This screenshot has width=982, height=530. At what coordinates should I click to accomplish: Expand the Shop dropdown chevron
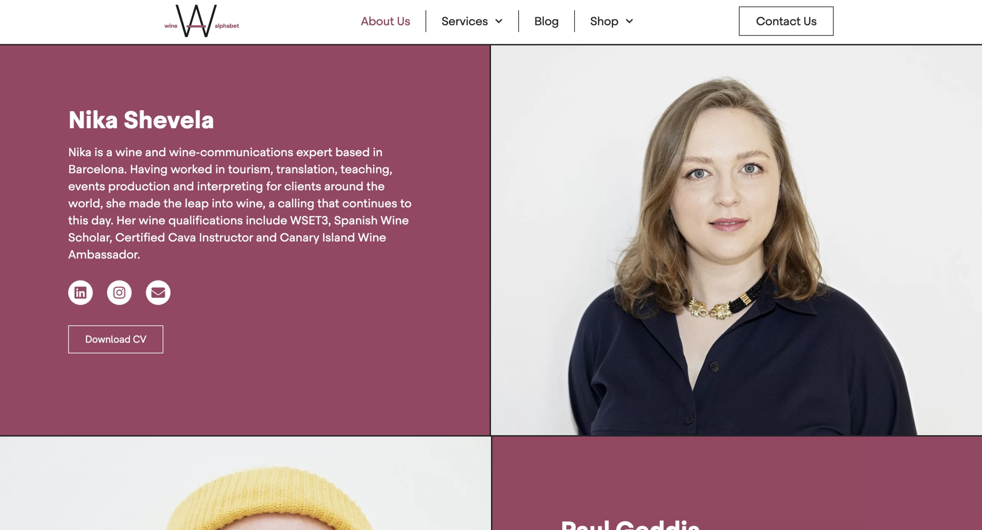(x=629, y=21)
